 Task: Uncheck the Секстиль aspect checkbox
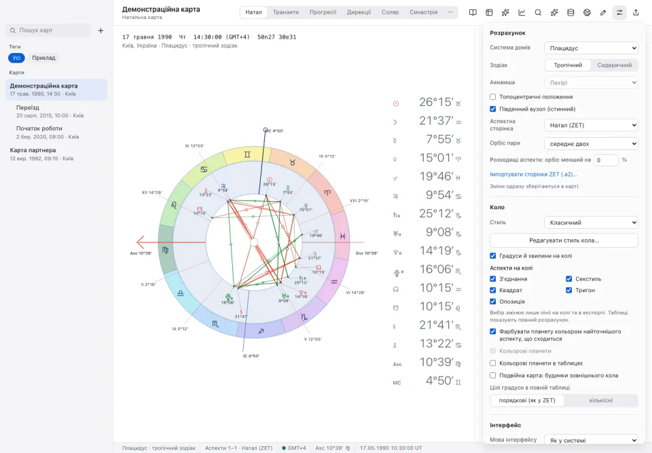point(569,278)
